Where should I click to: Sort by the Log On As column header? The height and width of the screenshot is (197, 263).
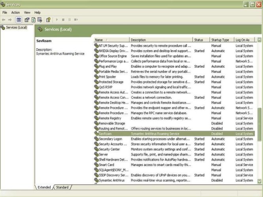tap(244, 40)
